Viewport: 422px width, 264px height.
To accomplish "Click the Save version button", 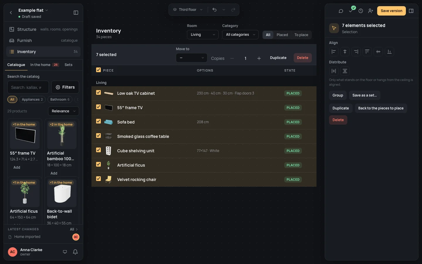I will 392,11.
